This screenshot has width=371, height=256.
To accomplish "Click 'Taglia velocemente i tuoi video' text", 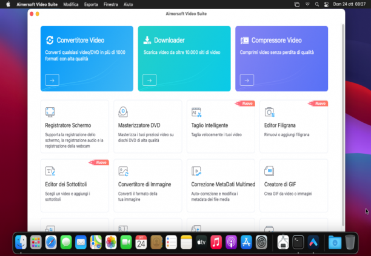I will click(216, 134).
